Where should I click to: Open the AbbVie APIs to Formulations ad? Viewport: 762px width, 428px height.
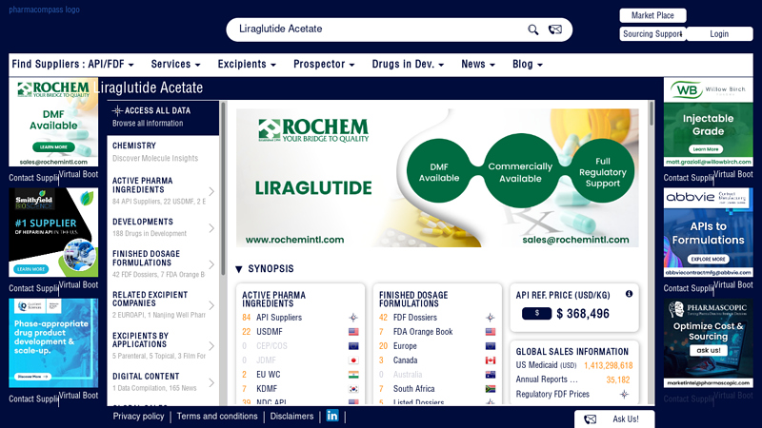709,232
